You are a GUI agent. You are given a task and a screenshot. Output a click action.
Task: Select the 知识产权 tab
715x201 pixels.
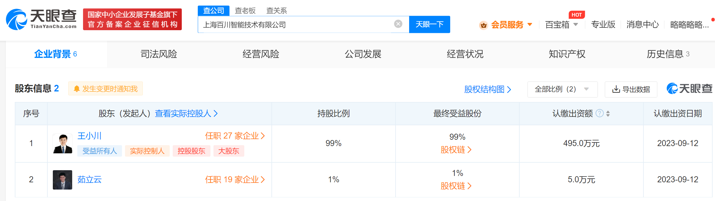coord(567,54)
